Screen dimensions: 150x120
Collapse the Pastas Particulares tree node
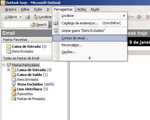click(3, 65)
